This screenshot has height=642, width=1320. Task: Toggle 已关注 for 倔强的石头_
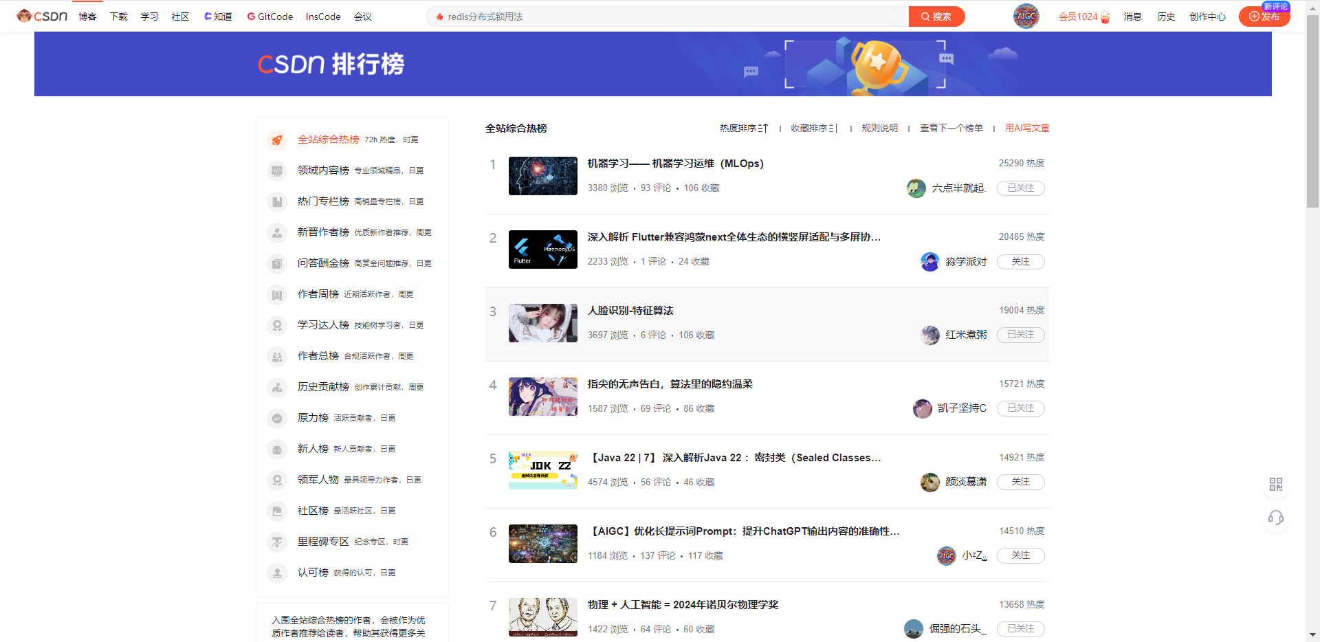pyautogui.click(x=1021, y=629)
